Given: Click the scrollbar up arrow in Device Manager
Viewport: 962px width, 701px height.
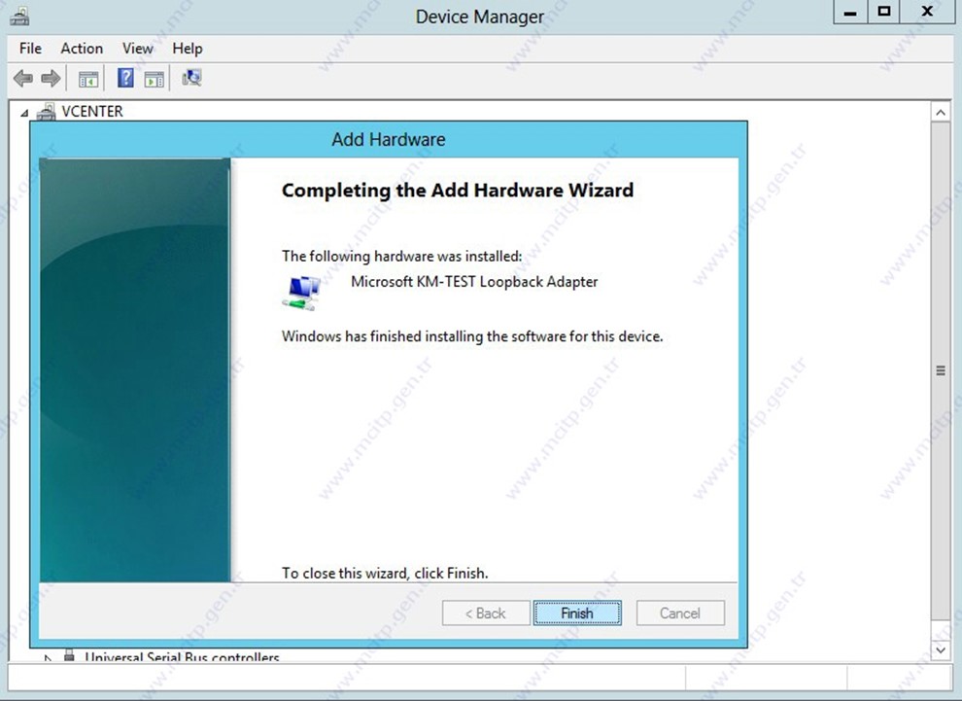Looking at the screenshot, I should coord(941,113).
